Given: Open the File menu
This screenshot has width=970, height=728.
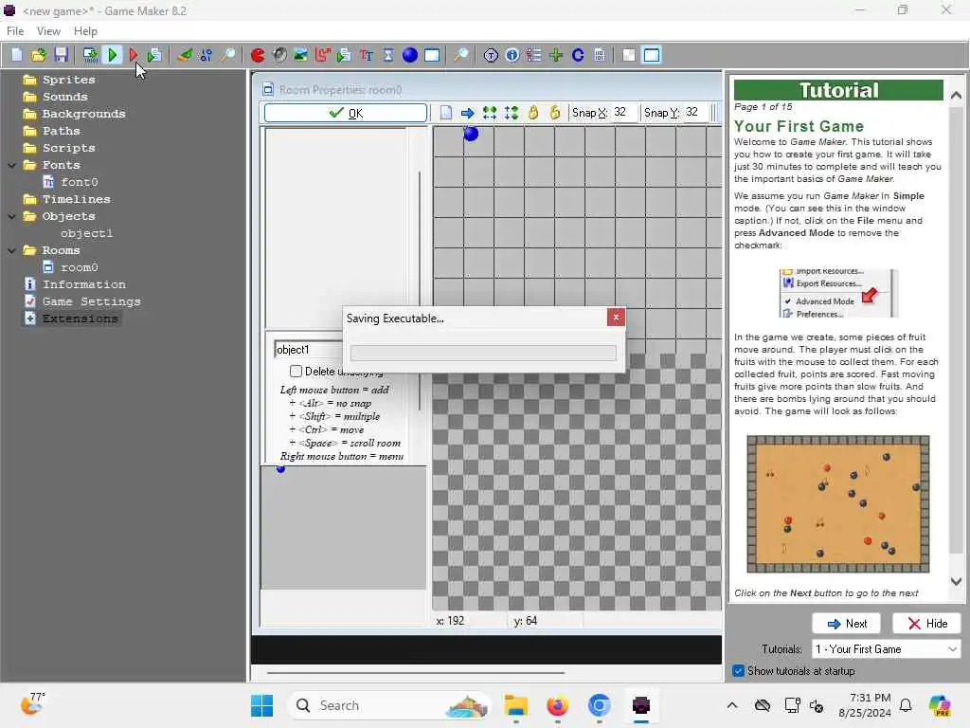Looking at the screenshot, I should (15, 31).
